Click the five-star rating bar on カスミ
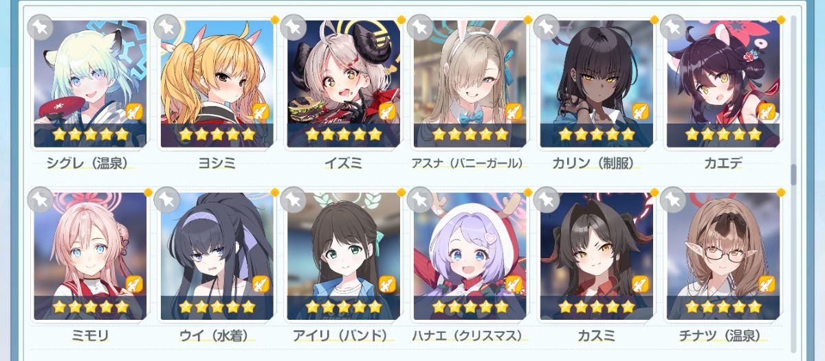Viewport: 825px width, 361px height. pyautogui.click(x=596, y=307)
